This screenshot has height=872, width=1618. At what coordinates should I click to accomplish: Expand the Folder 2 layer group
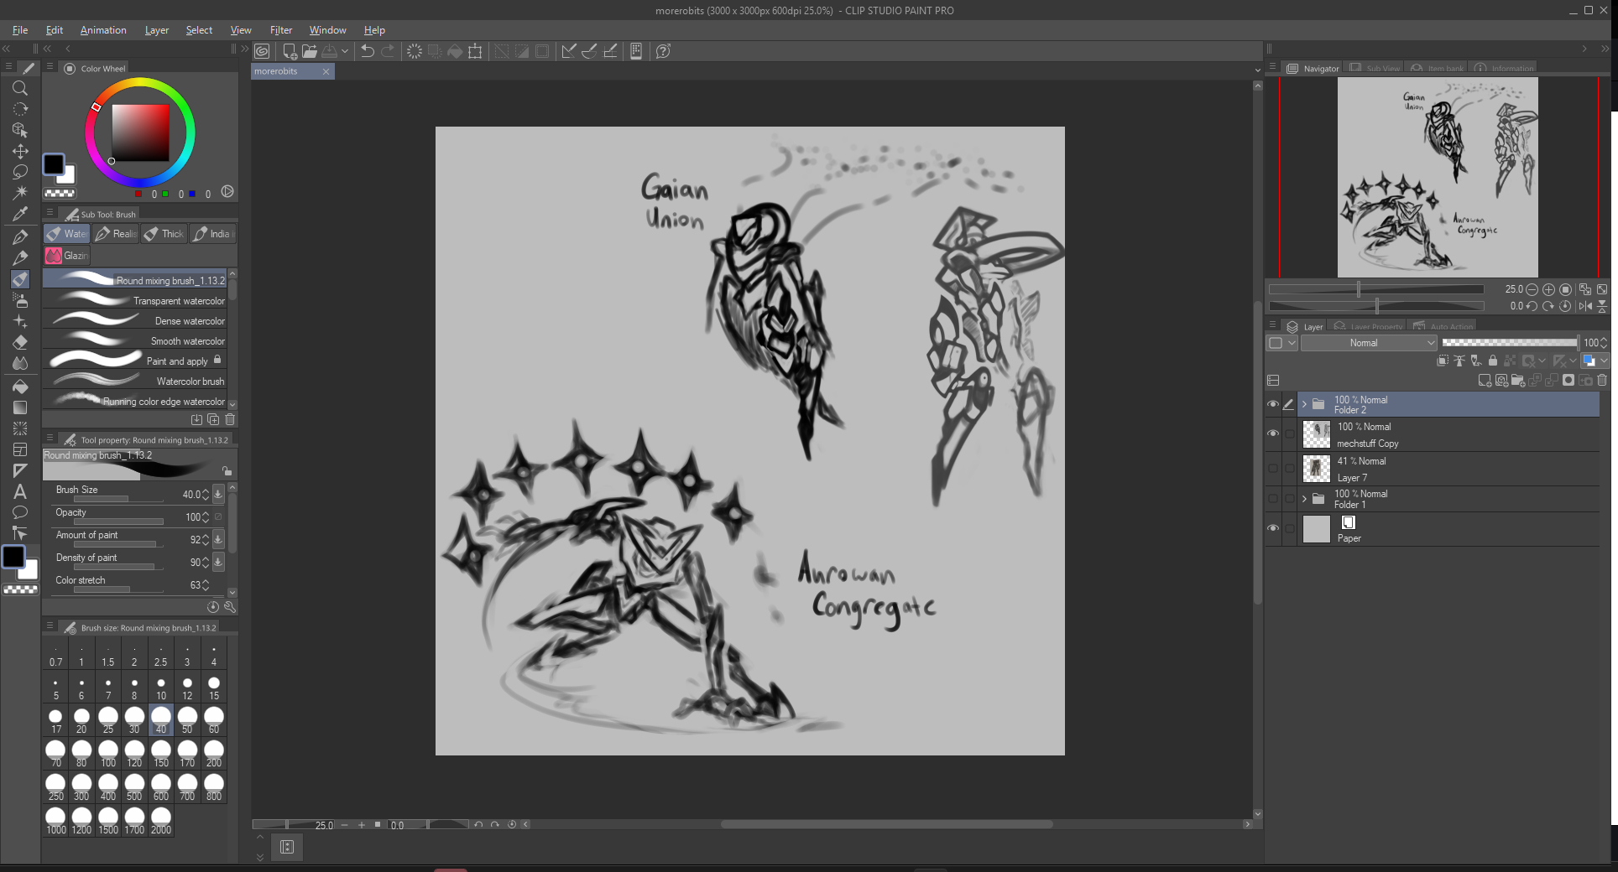(x=1304, y=404)
